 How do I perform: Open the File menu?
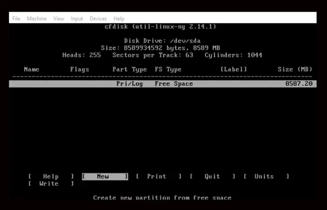tap(16, 19)
